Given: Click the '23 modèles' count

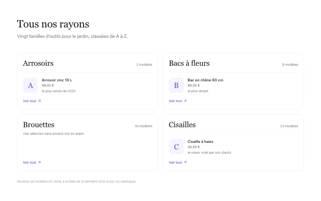Looking at the screenshot, I should pyautogui.click(x=289, y=126).
